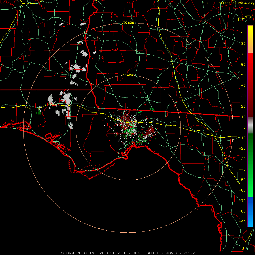255x255 pixels.
Task: Select the positive 80 scale label
Action: 243,43
